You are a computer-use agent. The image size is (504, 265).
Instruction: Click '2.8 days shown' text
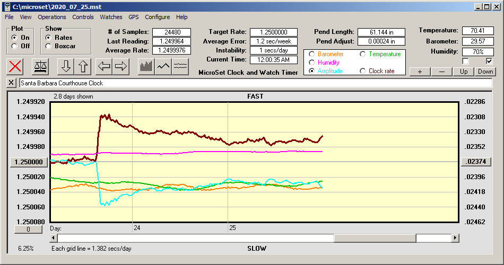click(73, 96)
